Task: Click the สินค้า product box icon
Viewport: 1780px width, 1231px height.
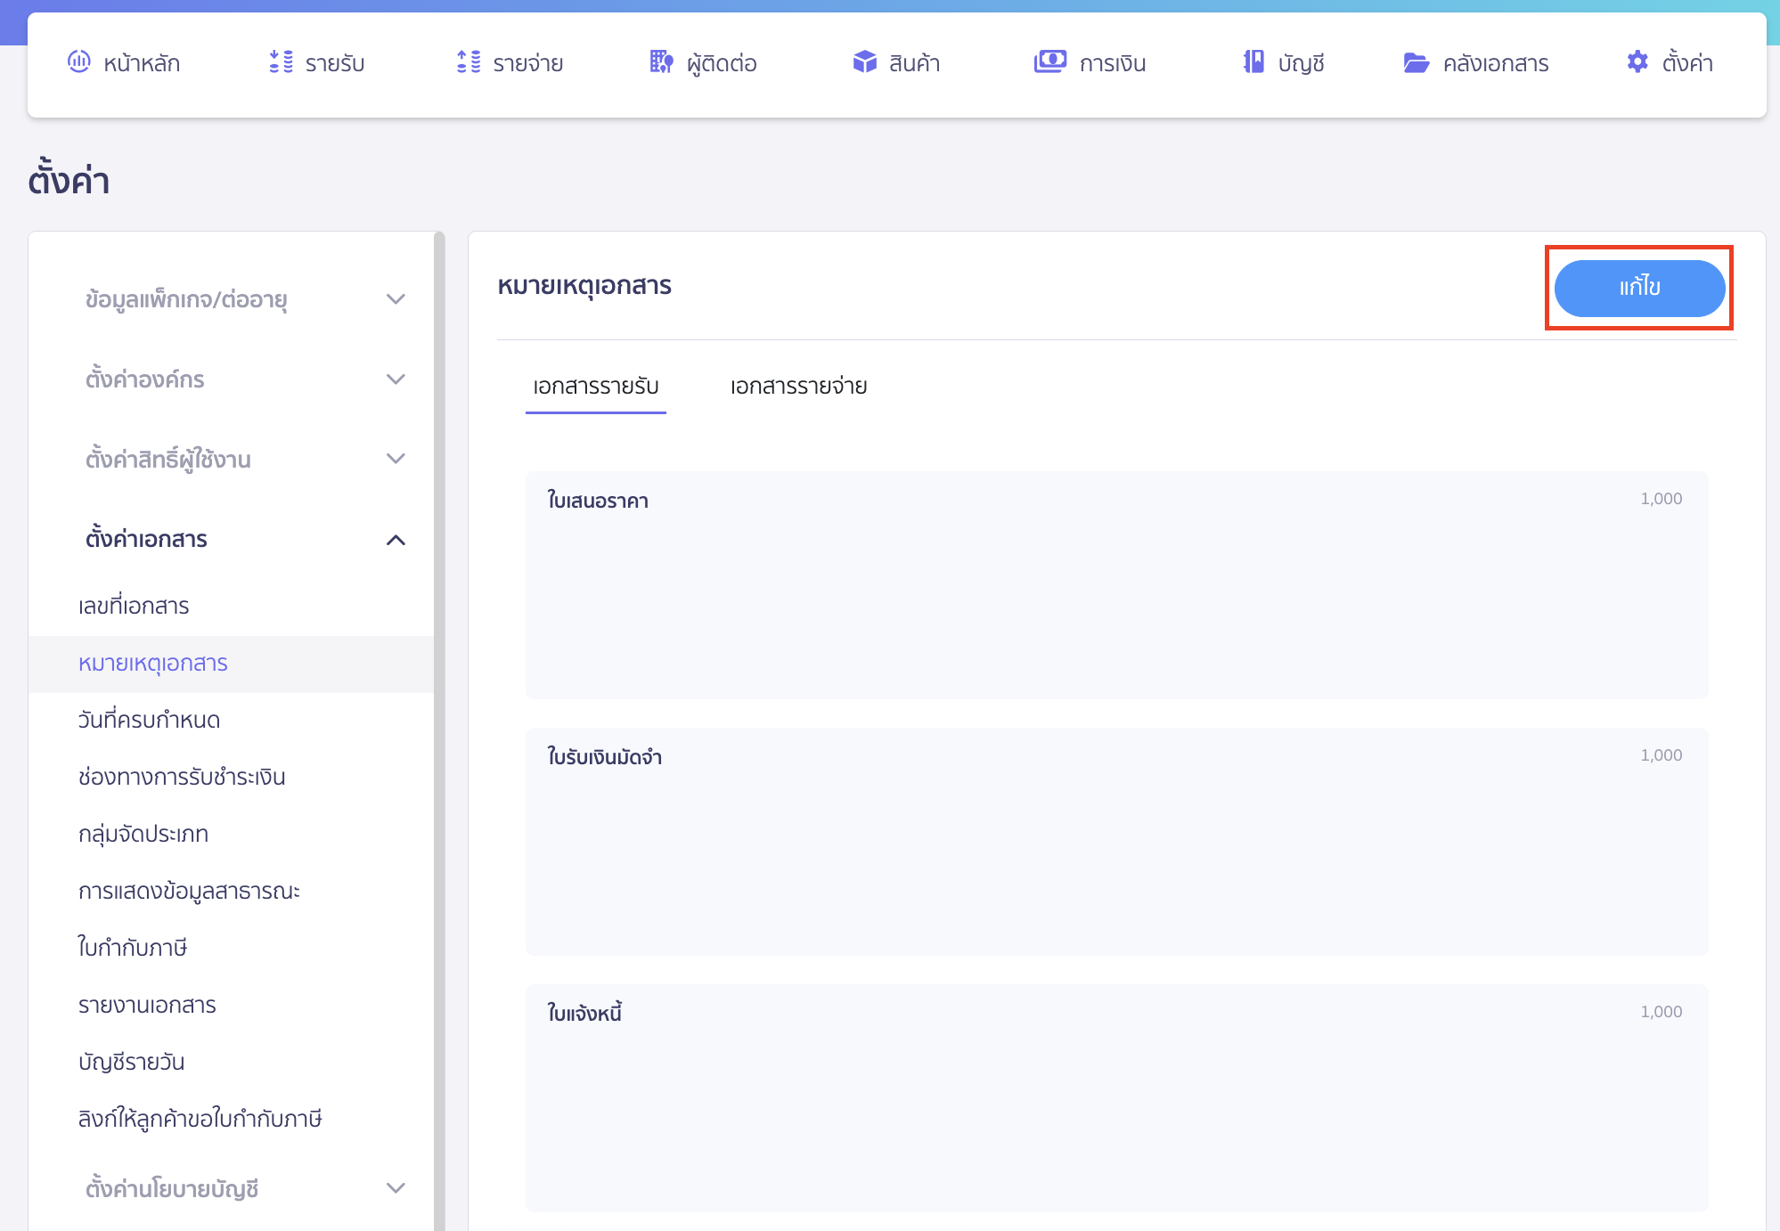Action: click(x=864, y=61)
